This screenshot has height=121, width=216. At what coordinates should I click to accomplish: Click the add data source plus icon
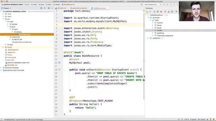[147, 12]
